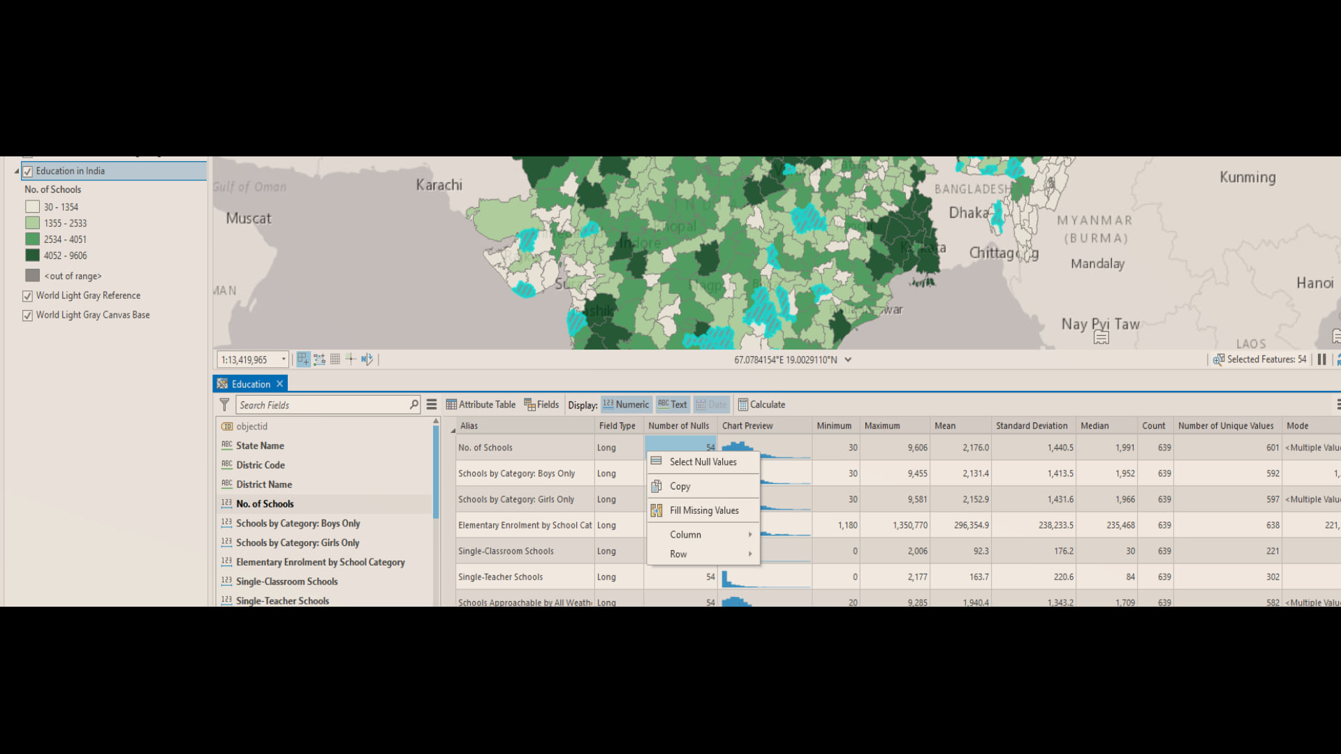
Task: Enable Numeric display filter
Action: click(625, 404)
